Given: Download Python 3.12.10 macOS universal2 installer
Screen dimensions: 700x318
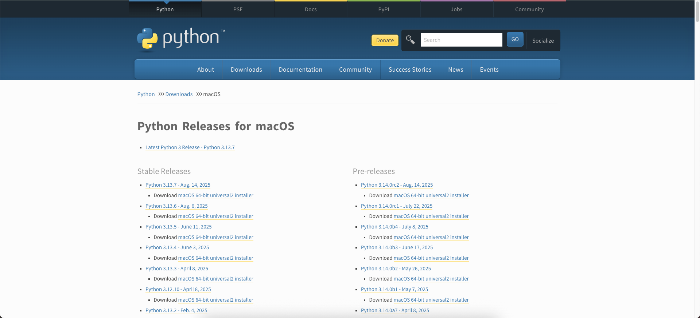Looking at the screenshot, I should pyautogui.click(x=216, y=300).
